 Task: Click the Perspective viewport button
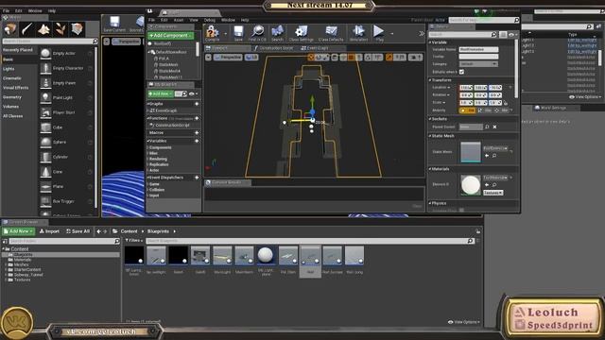229,58
